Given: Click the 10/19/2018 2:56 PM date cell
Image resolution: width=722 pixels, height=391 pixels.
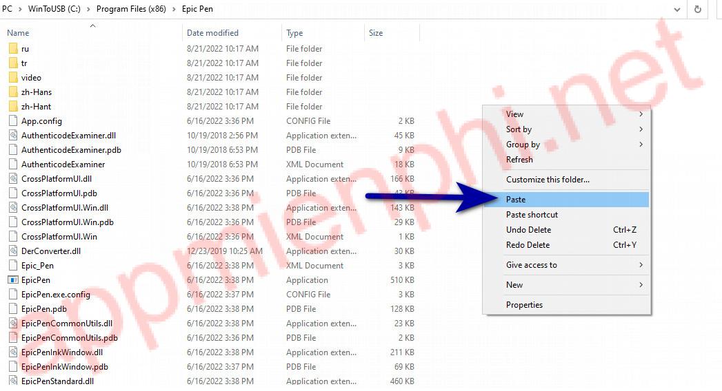Looking at the screenshot, I should pyautogui.click(x=223, y=136).
